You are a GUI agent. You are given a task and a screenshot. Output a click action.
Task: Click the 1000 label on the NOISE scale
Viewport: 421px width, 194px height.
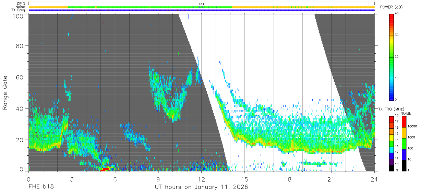[411, 138]
